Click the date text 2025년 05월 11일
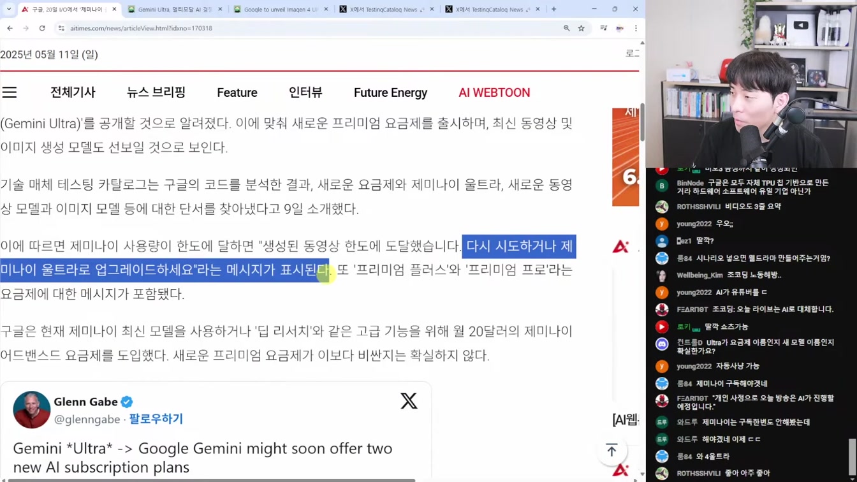 49,54
